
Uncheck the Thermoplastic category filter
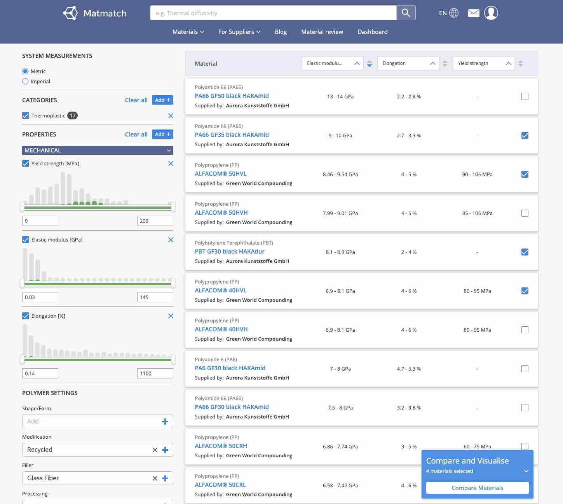click(x=25, y=115)
